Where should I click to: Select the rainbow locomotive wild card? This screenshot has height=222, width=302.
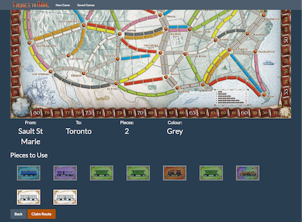[x=248, y=173]
